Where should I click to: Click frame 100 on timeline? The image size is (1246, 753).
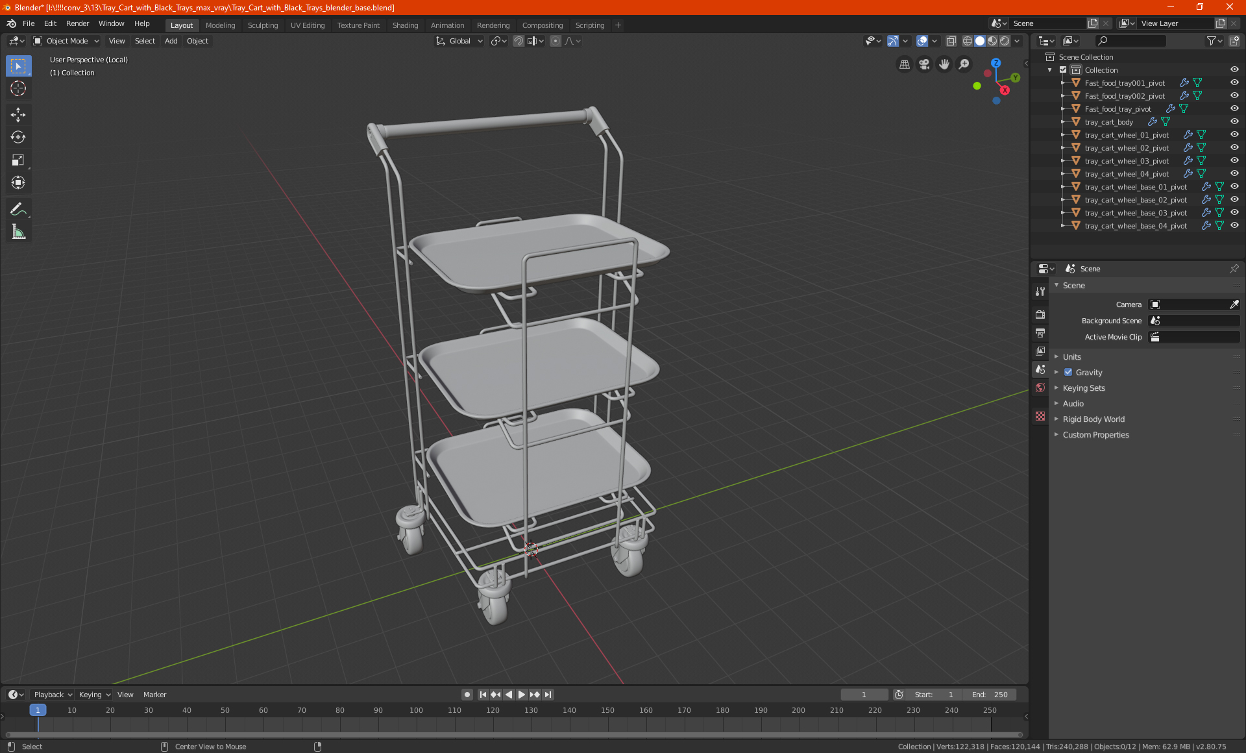pos(416,710)
